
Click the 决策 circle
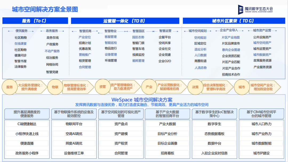coord(195,87)
